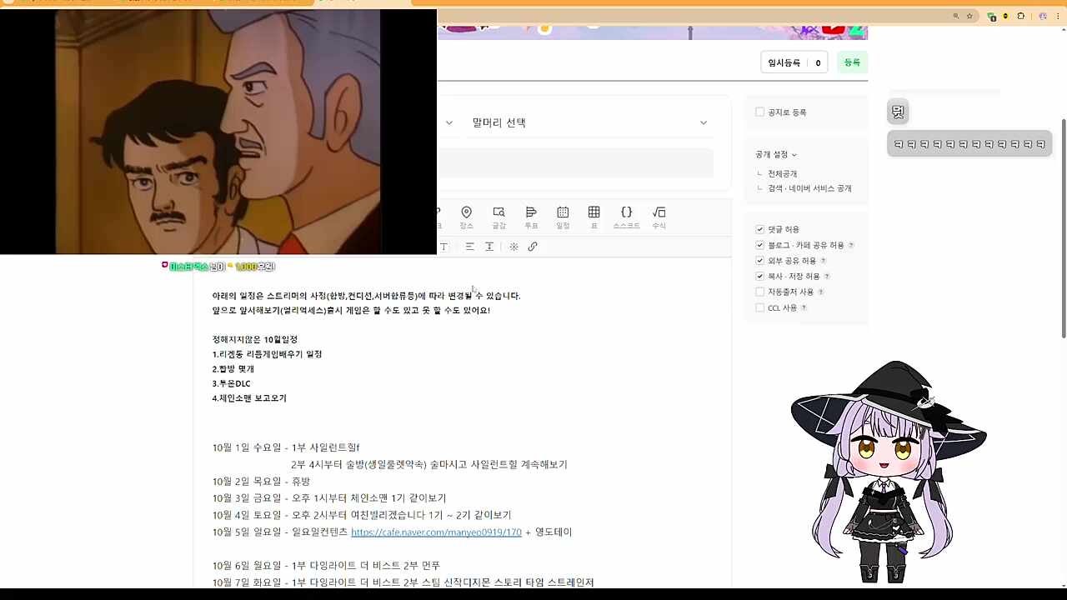Click help icon next to 외부 공유 허용
Screen dimensions: 1067x600
(x=824, y=261)
